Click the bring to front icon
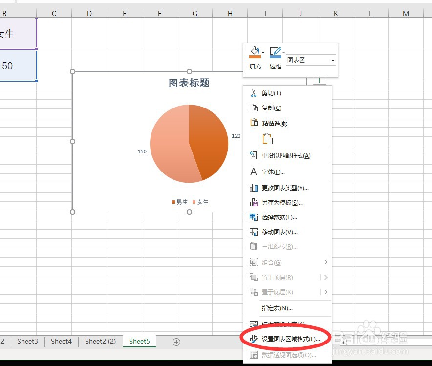This screenshot has height=366, width=432. point(254,277)
